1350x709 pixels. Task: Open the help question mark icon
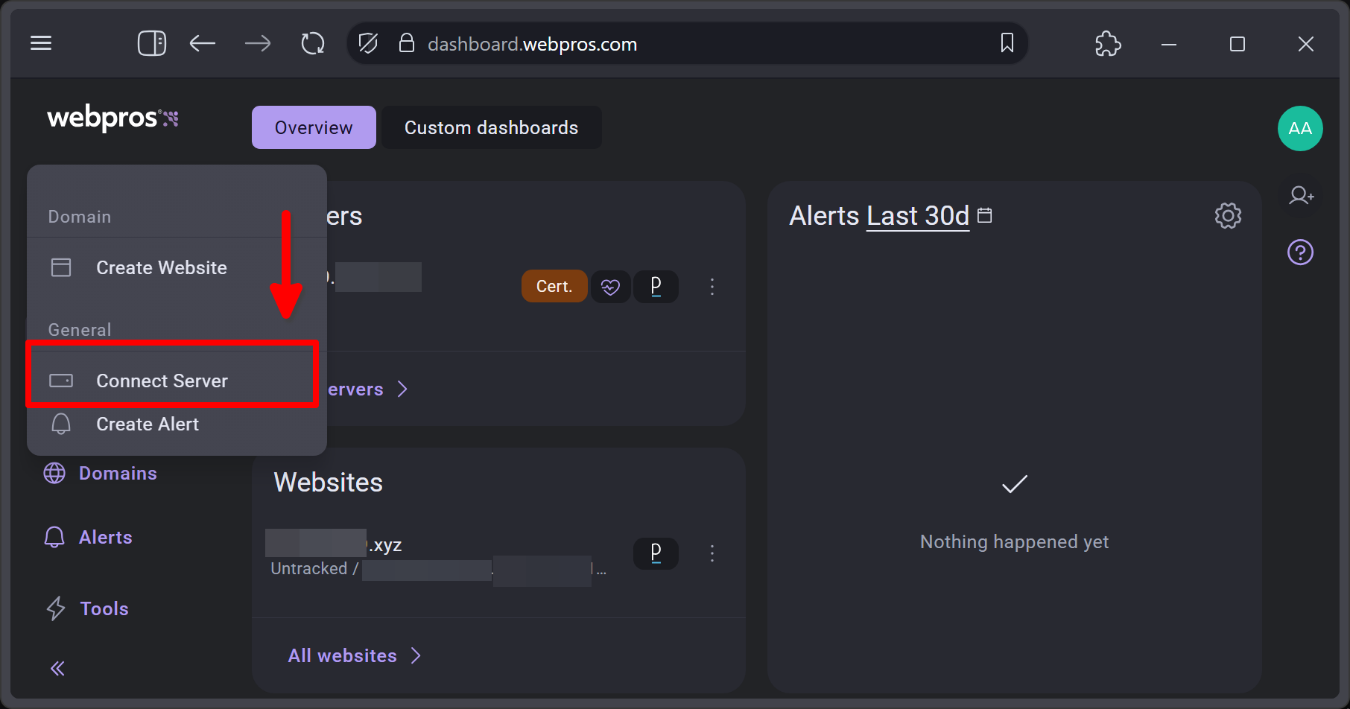click(1300, 252)
